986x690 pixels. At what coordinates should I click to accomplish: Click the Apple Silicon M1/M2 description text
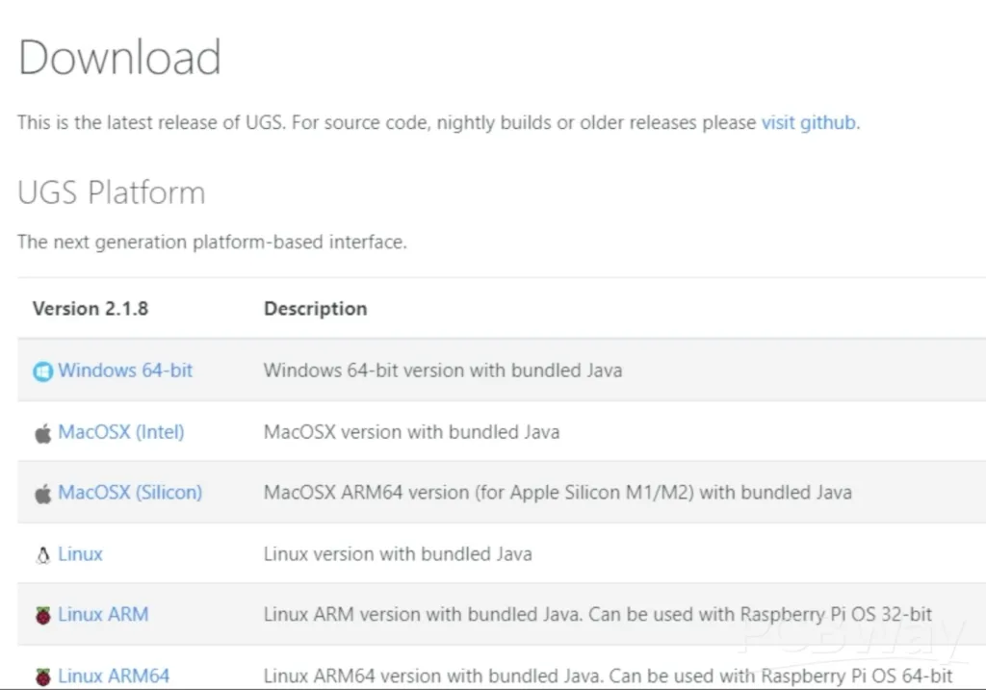coord(558,493)
